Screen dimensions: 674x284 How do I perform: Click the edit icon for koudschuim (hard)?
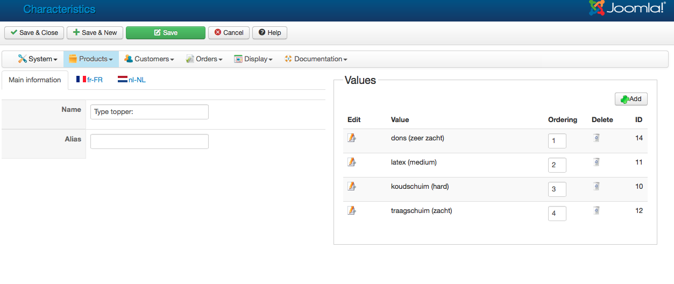click(x=352, y=186)
